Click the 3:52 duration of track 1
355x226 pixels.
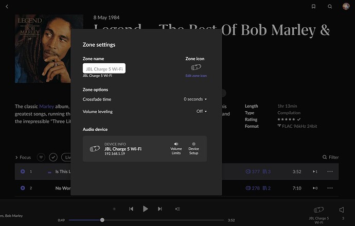pos(297,171)
